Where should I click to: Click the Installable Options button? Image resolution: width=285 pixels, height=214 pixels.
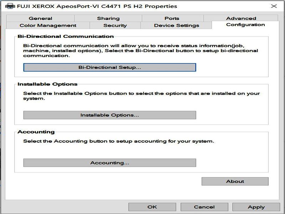point(109,115)
